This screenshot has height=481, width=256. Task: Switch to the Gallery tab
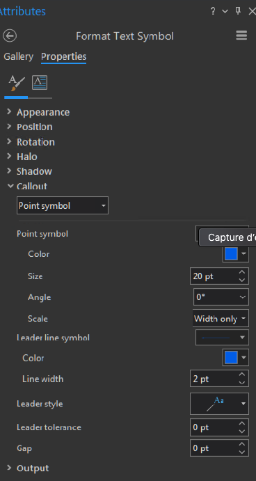click(x=18, y=56)
